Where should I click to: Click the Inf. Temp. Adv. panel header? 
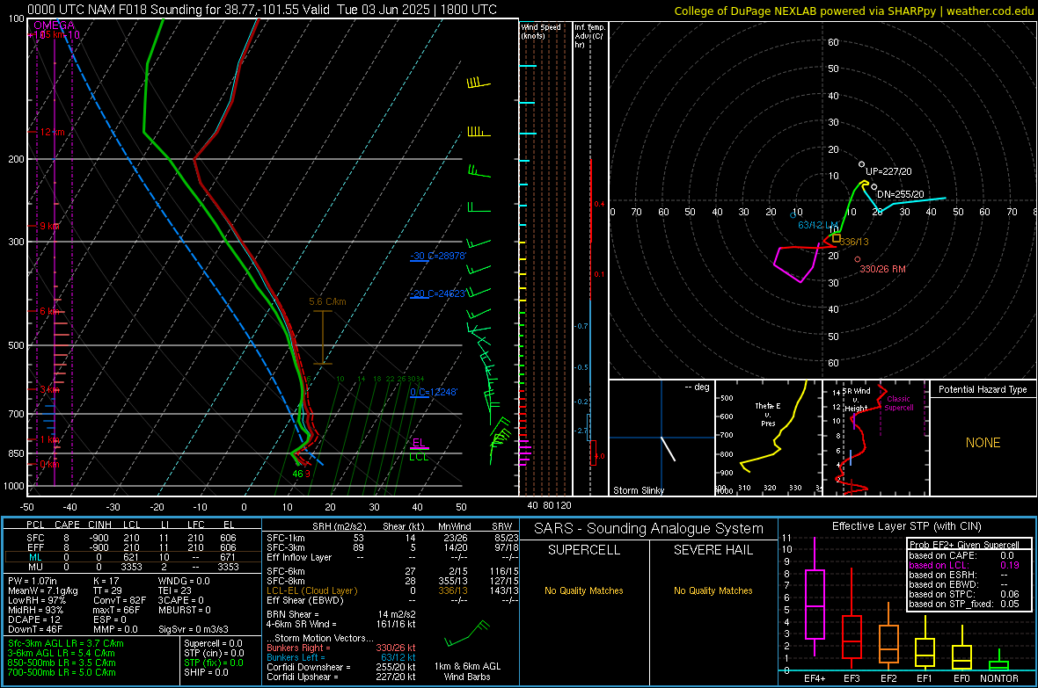(x=589, y=36)
